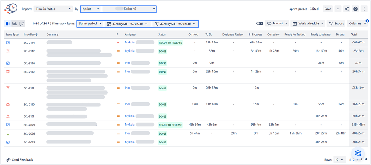Click the 46h 34m On hold cell
Viewport: 371px width, 165px height.
[195, 125]
